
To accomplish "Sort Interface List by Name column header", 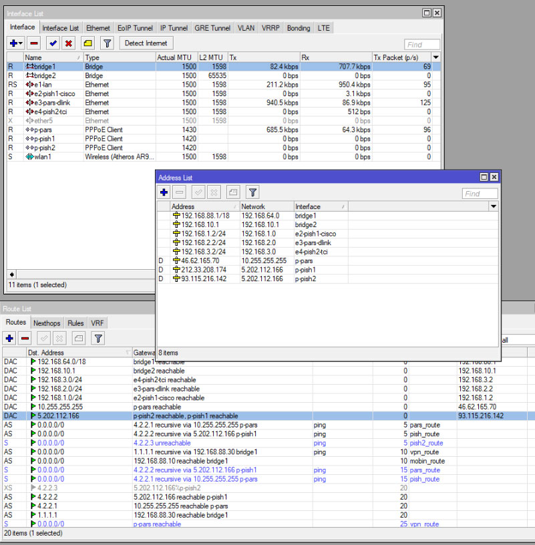I will [x=53, y=57].
